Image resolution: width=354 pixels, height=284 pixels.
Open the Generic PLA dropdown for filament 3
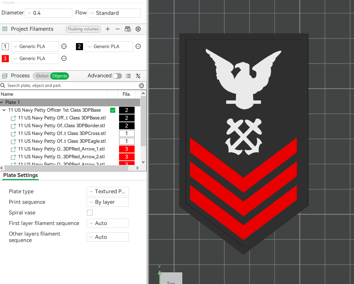pos(35,58)
